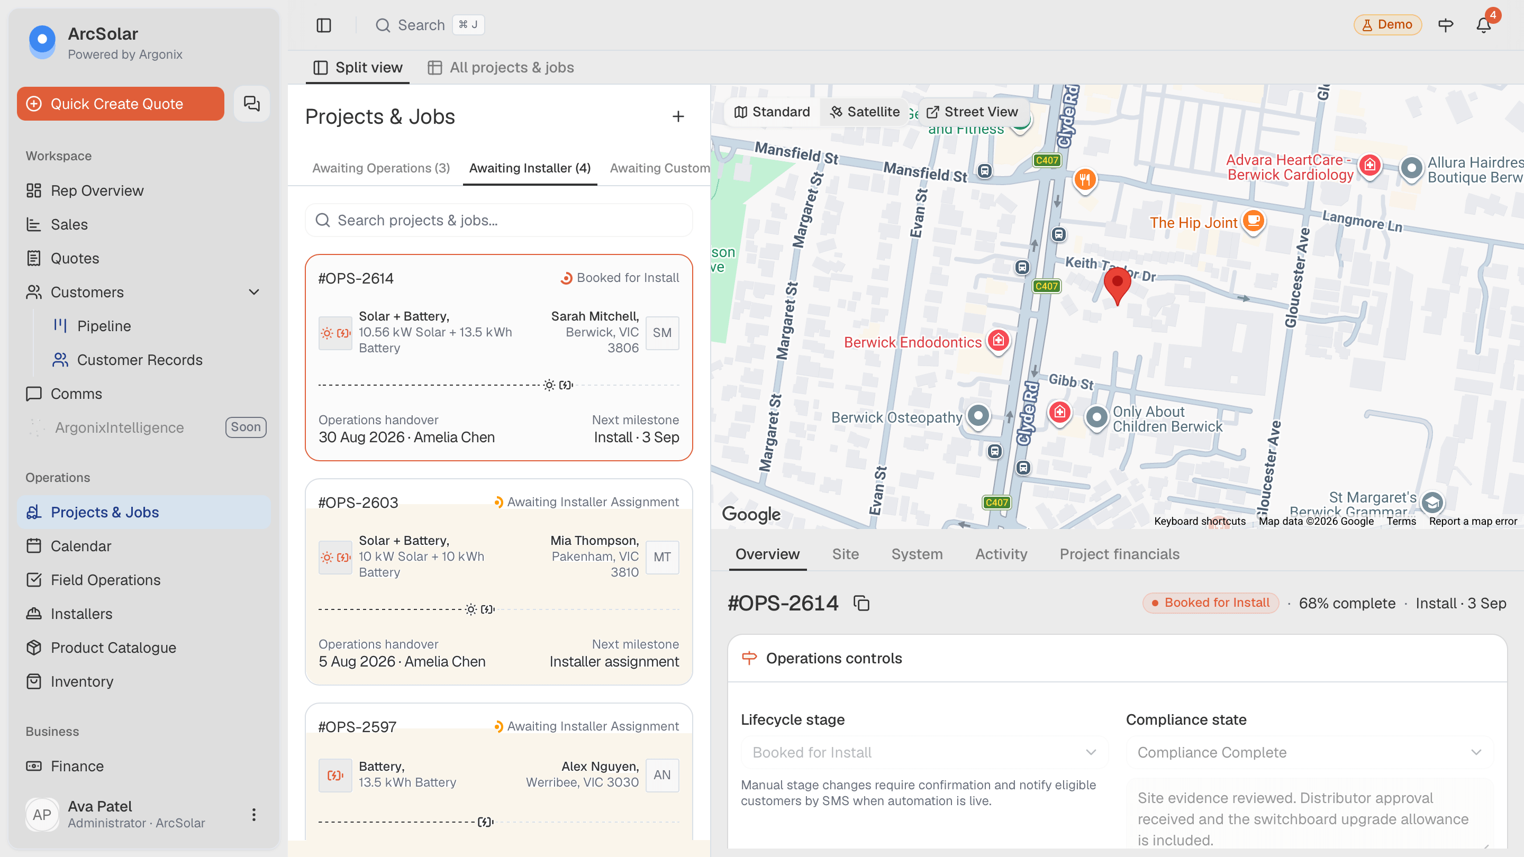Click the battery icon on OPS-2597 card
Screen dimensions: 1524x857
pos(335,775)
